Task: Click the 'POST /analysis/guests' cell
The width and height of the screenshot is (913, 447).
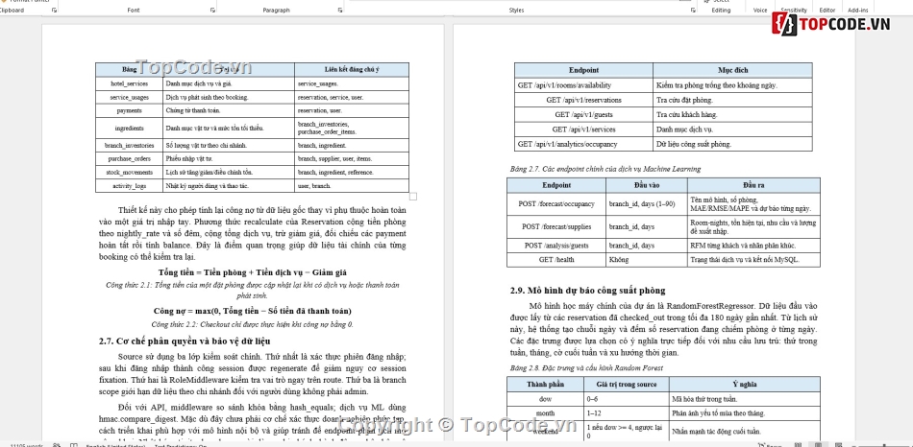Action: point(556,246)
